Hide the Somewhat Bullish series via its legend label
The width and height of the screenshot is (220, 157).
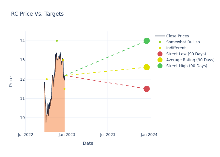[x=183, y=42]
